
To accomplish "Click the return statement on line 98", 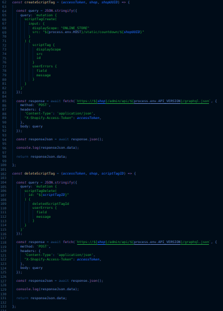I will point(42,157).
